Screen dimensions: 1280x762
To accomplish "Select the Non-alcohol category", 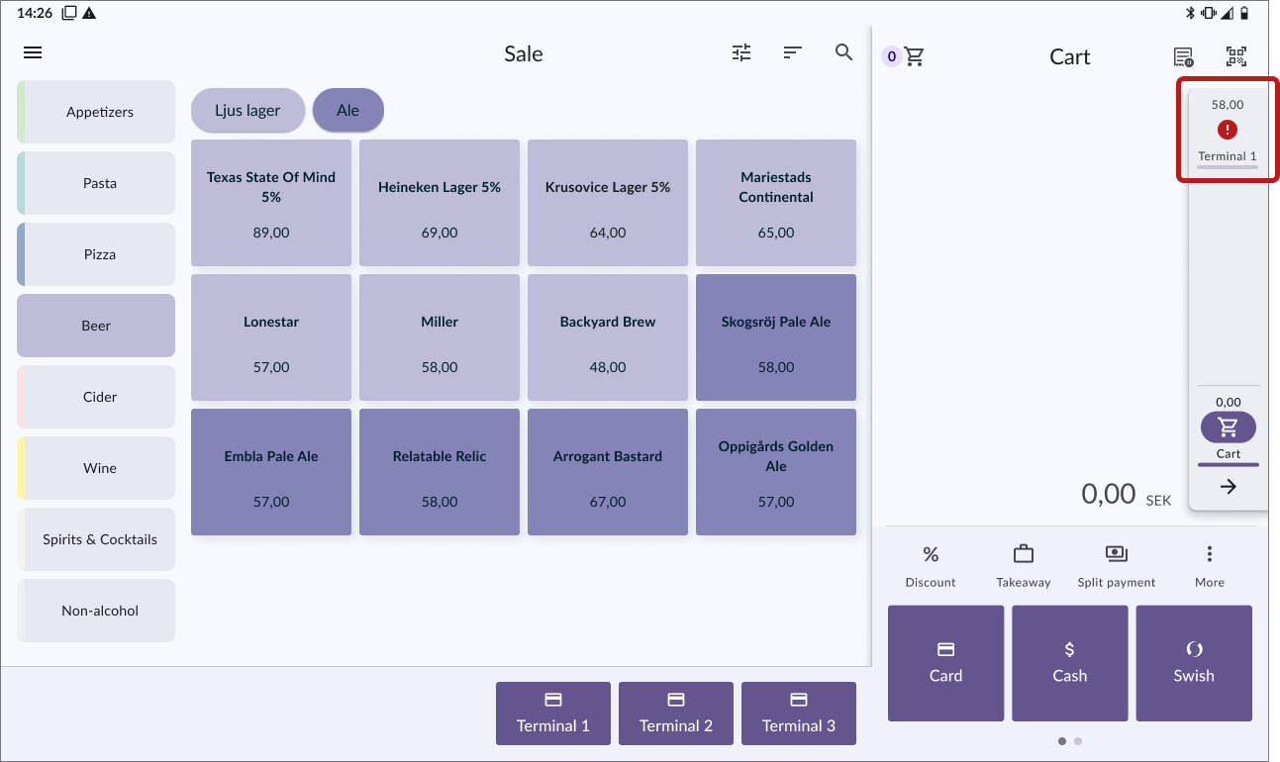I will [x=96, y=611].
